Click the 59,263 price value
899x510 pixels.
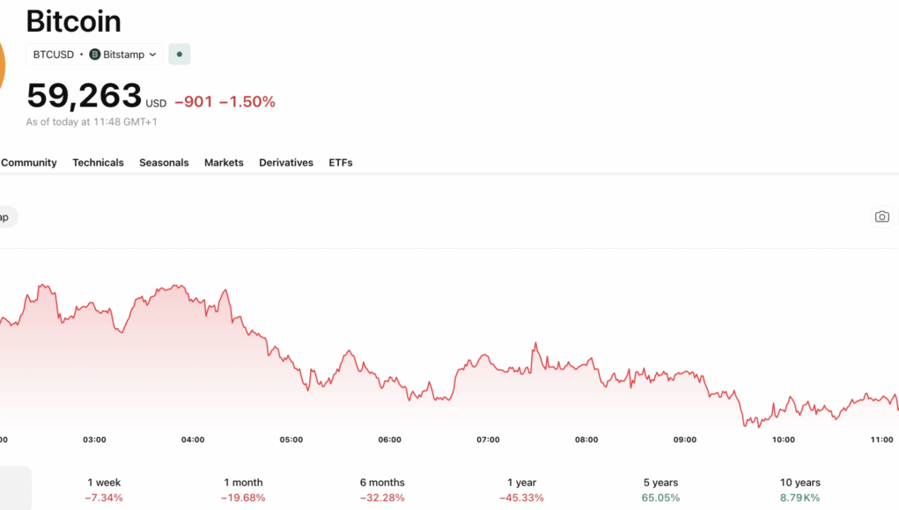point(85,95)
